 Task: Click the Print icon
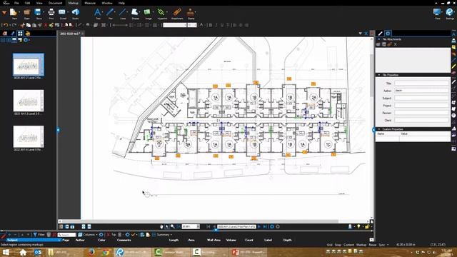pyautogui.click(x=51, y=13)
